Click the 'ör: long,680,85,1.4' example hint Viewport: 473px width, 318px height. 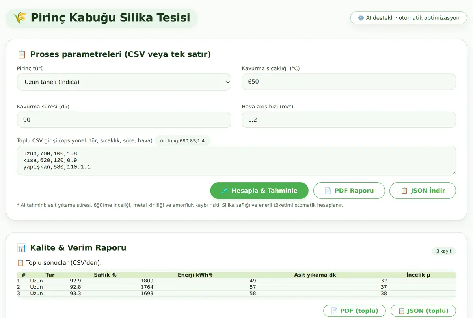click(182, 141)
